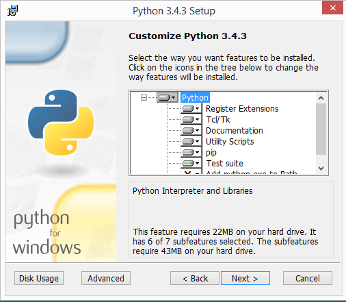Select Test suite in feature tree
This screenshot has width=346, height=302.
(x=225, y=164)
